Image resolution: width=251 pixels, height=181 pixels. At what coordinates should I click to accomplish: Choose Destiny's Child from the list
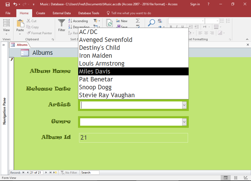click(x=133, y=48)
